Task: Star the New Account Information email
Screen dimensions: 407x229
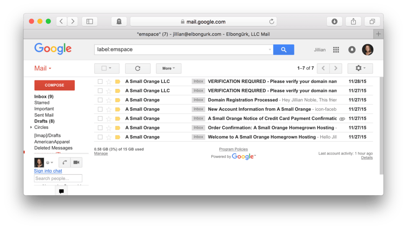Action: coord(109,109)
